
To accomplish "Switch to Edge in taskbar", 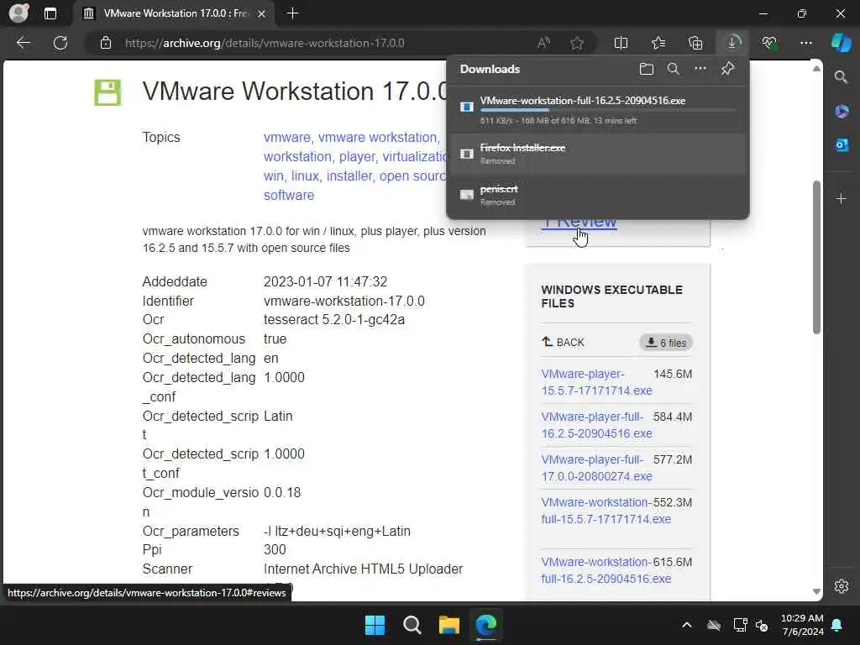I will click(486, 625).
